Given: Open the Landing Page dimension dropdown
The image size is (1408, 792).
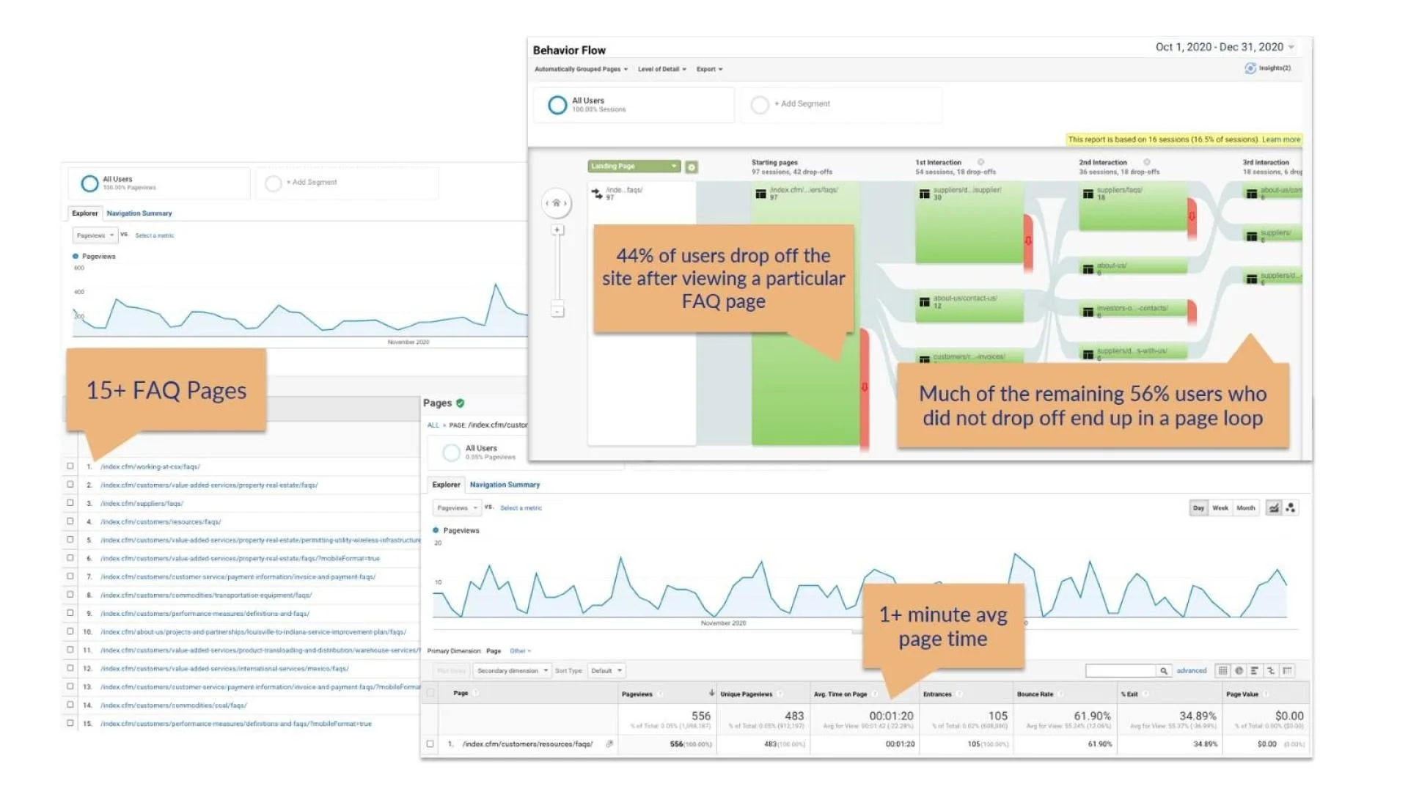Looking at the screenshot, I should pos(634,166).
